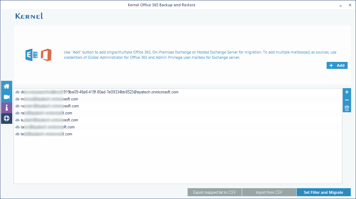Click the Kernel logo
This screenshot has height=199, width=356.
[29, 16]
